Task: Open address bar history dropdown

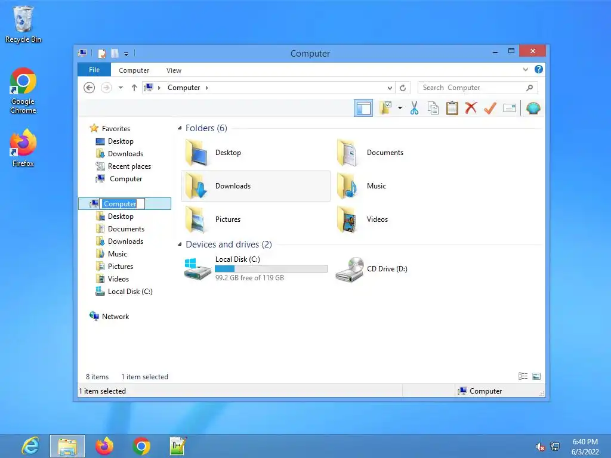Action: [x=390, y=88]
